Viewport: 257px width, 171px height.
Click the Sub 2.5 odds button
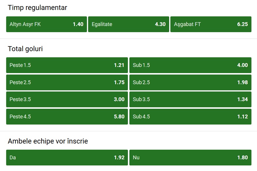190,82
